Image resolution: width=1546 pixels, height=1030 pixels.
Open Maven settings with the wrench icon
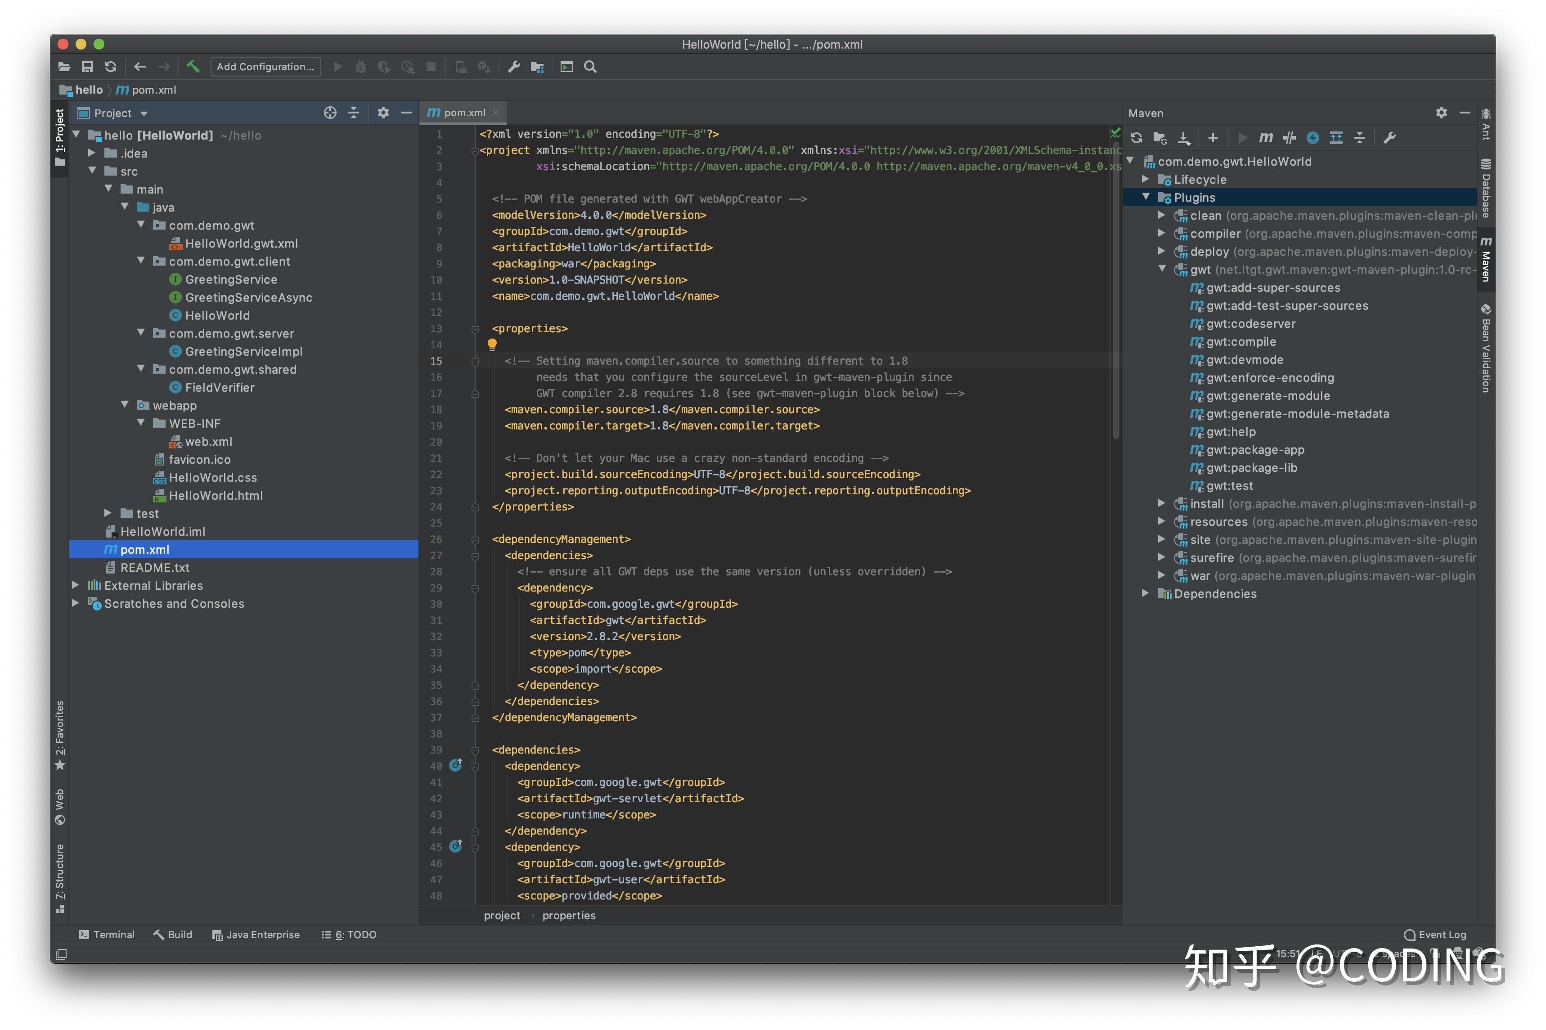[x=1390, y=138]
